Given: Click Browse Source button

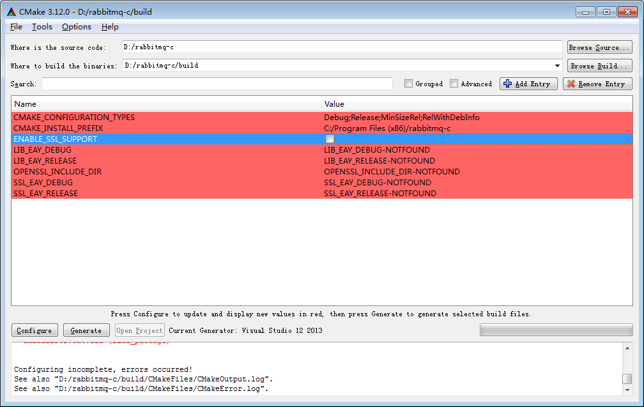Looking at the screenshot, I should point(599,47).
